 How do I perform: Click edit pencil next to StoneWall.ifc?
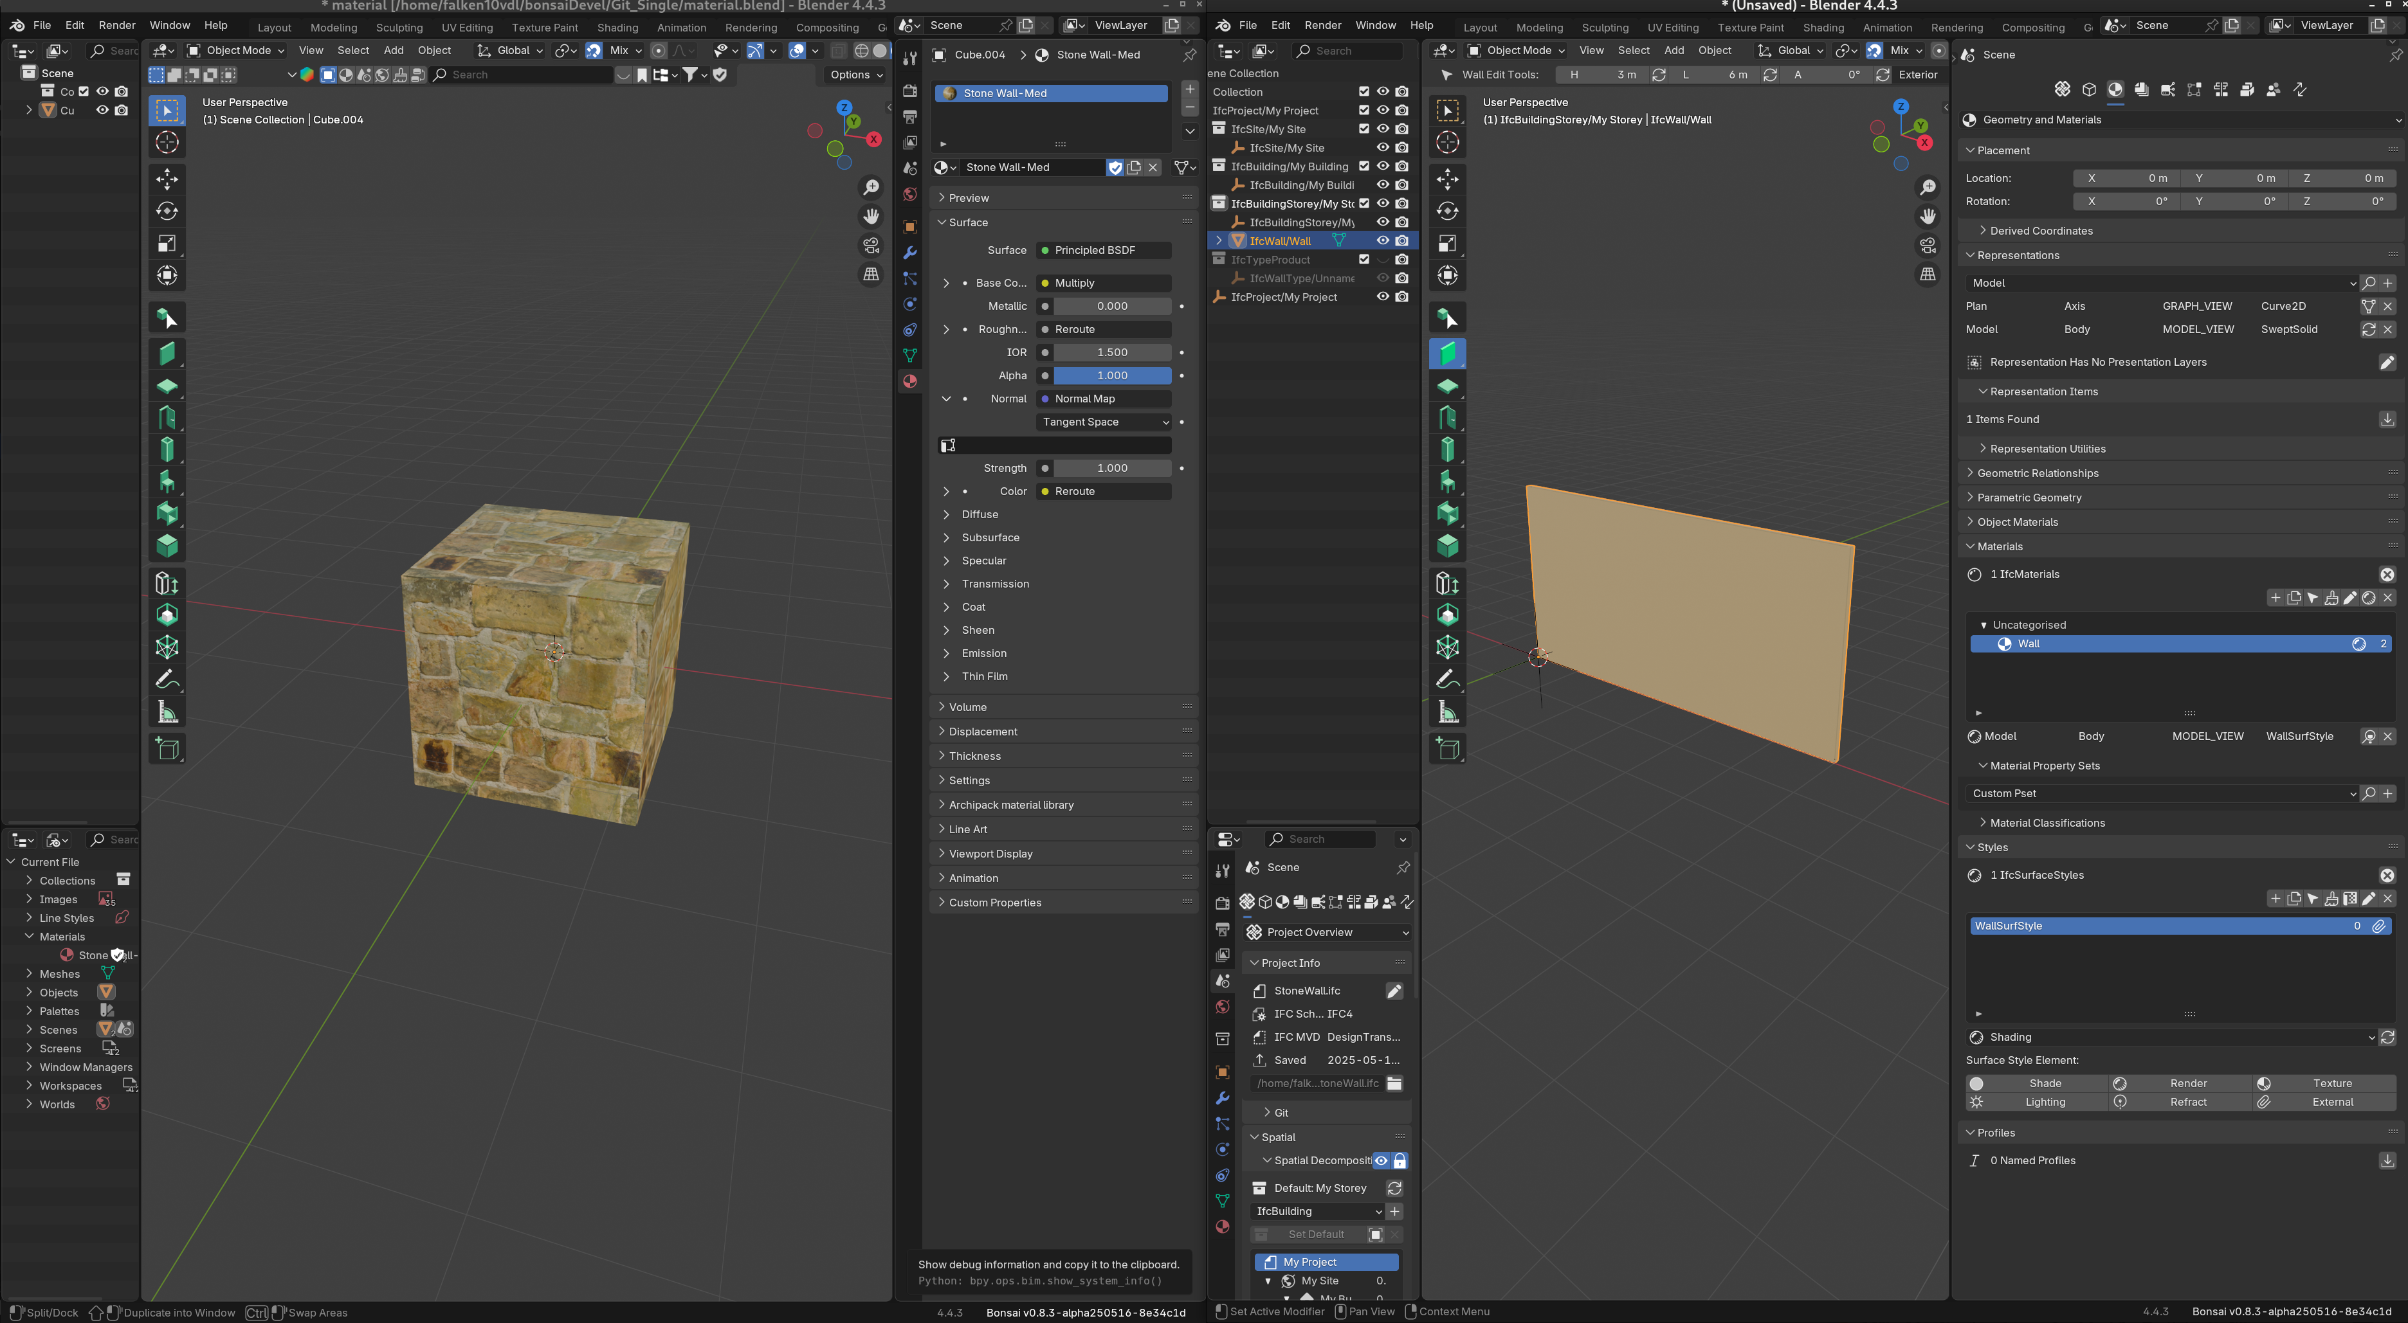1394,991
